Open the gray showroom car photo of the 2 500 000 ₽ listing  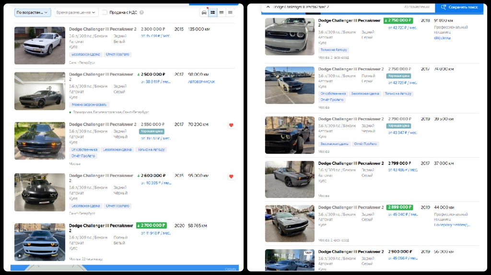pyautogui.click(x=40, y=91)
